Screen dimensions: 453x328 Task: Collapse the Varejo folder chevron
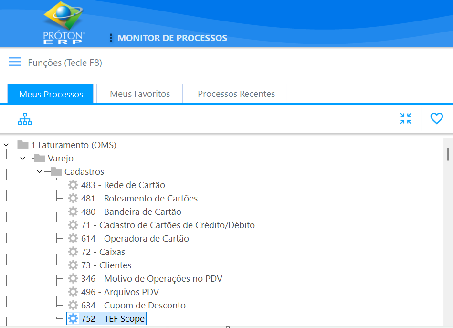tap(23, 158)
